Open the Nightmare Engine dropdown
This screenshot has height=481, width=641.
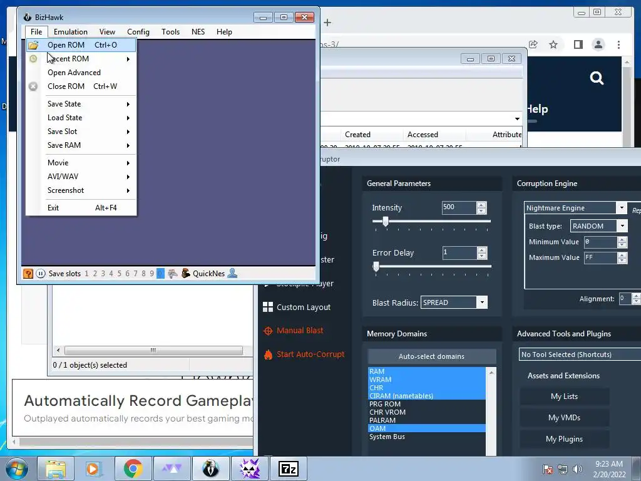click(622, 208)
